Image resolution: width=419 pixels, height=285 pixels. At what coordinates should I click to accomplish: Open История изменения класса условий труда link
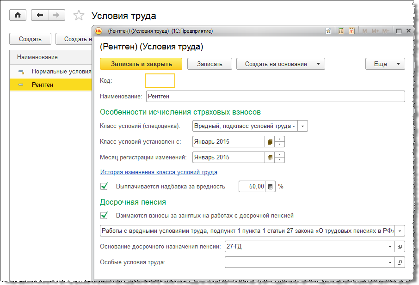(159, 172)
